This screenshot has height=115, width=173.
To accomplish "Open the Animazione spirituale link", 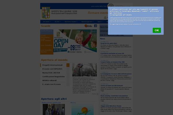I will click(51, 103).
